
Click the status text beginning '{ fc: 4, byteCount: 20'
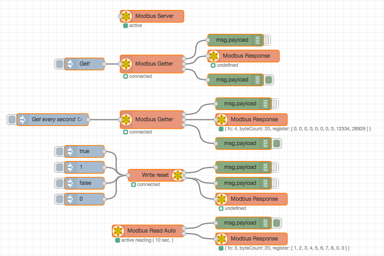click(298, 129)
